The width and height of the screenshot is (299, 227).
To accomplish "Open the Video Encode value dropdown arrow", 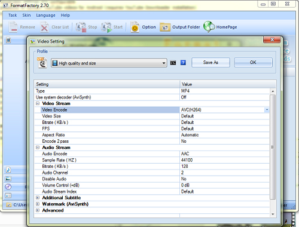I will pos(267,110).
